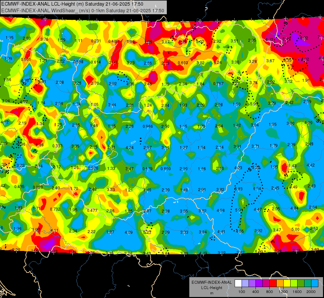
Task: Click the 5.22 wind shear value
Action: [x=256, y=167]
